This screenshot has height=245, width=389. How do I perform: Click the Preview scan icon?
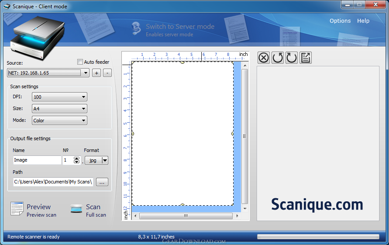pos(17,208)
